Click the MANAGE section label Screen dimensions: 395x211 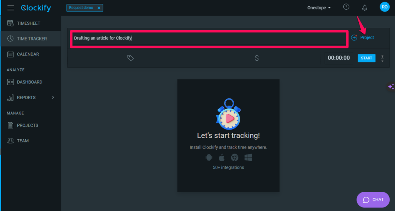(x=15, y=113)
